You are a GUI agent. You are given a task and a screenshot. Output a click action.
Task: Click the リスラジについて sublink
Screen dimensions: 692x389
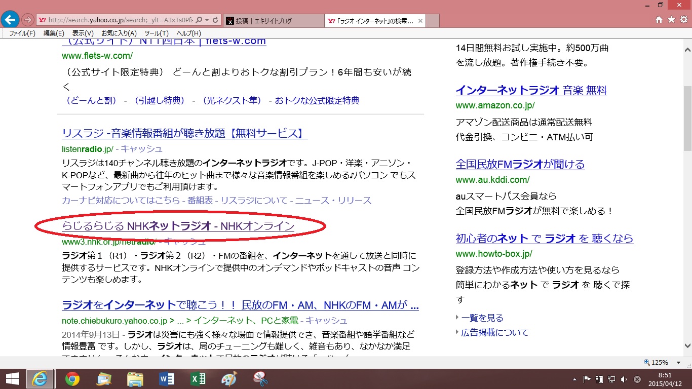point(254,200)
